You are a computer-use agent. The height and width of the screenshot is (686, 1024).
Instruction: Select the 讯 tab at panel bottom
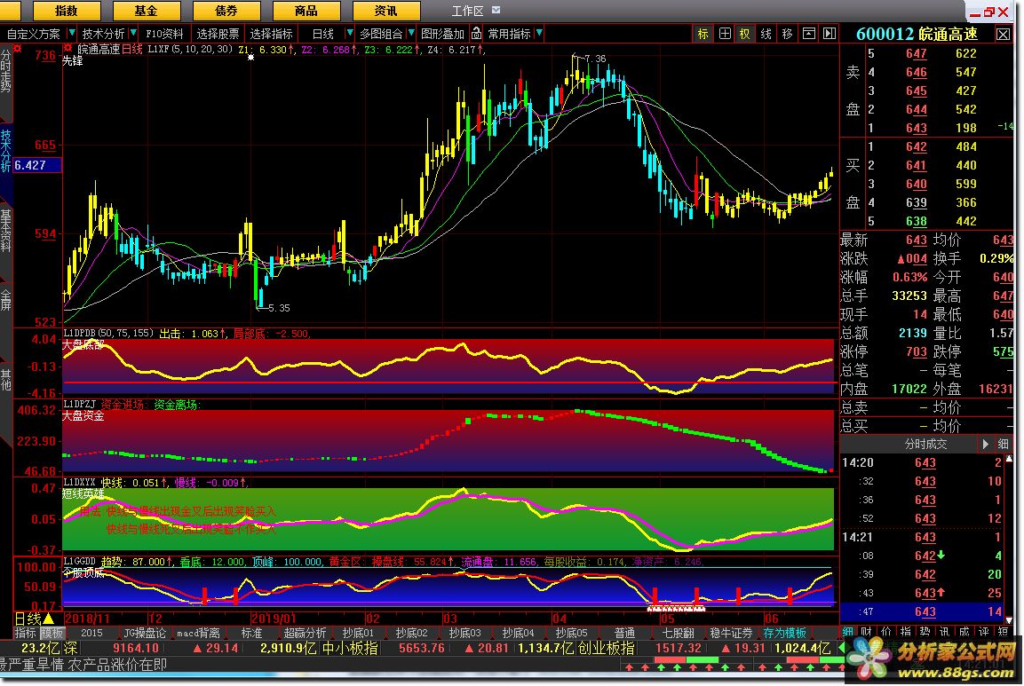(945, 631)
